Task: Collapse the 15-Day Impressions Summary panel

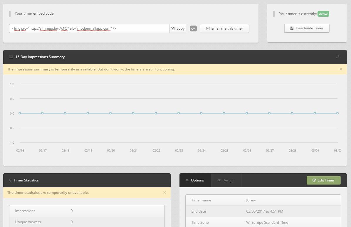Action: click(x=338, y=57)
